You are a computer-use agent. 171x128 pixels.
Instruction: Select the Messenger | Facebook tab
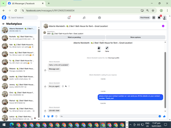pos(26,3)
